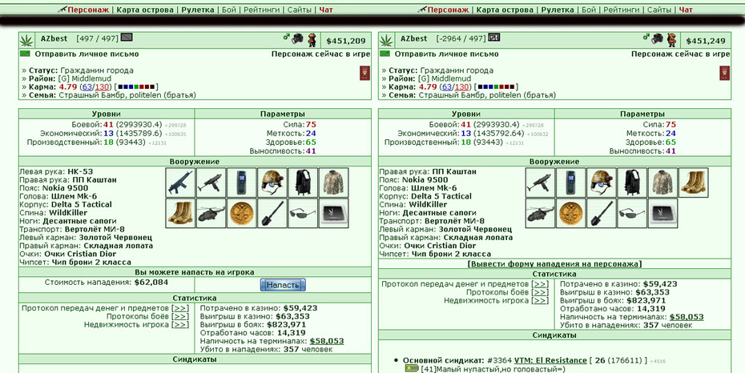Click the Шлем Mk-6 helmet icon on the left page
745x373 pixels.
[x=272, y=182]
